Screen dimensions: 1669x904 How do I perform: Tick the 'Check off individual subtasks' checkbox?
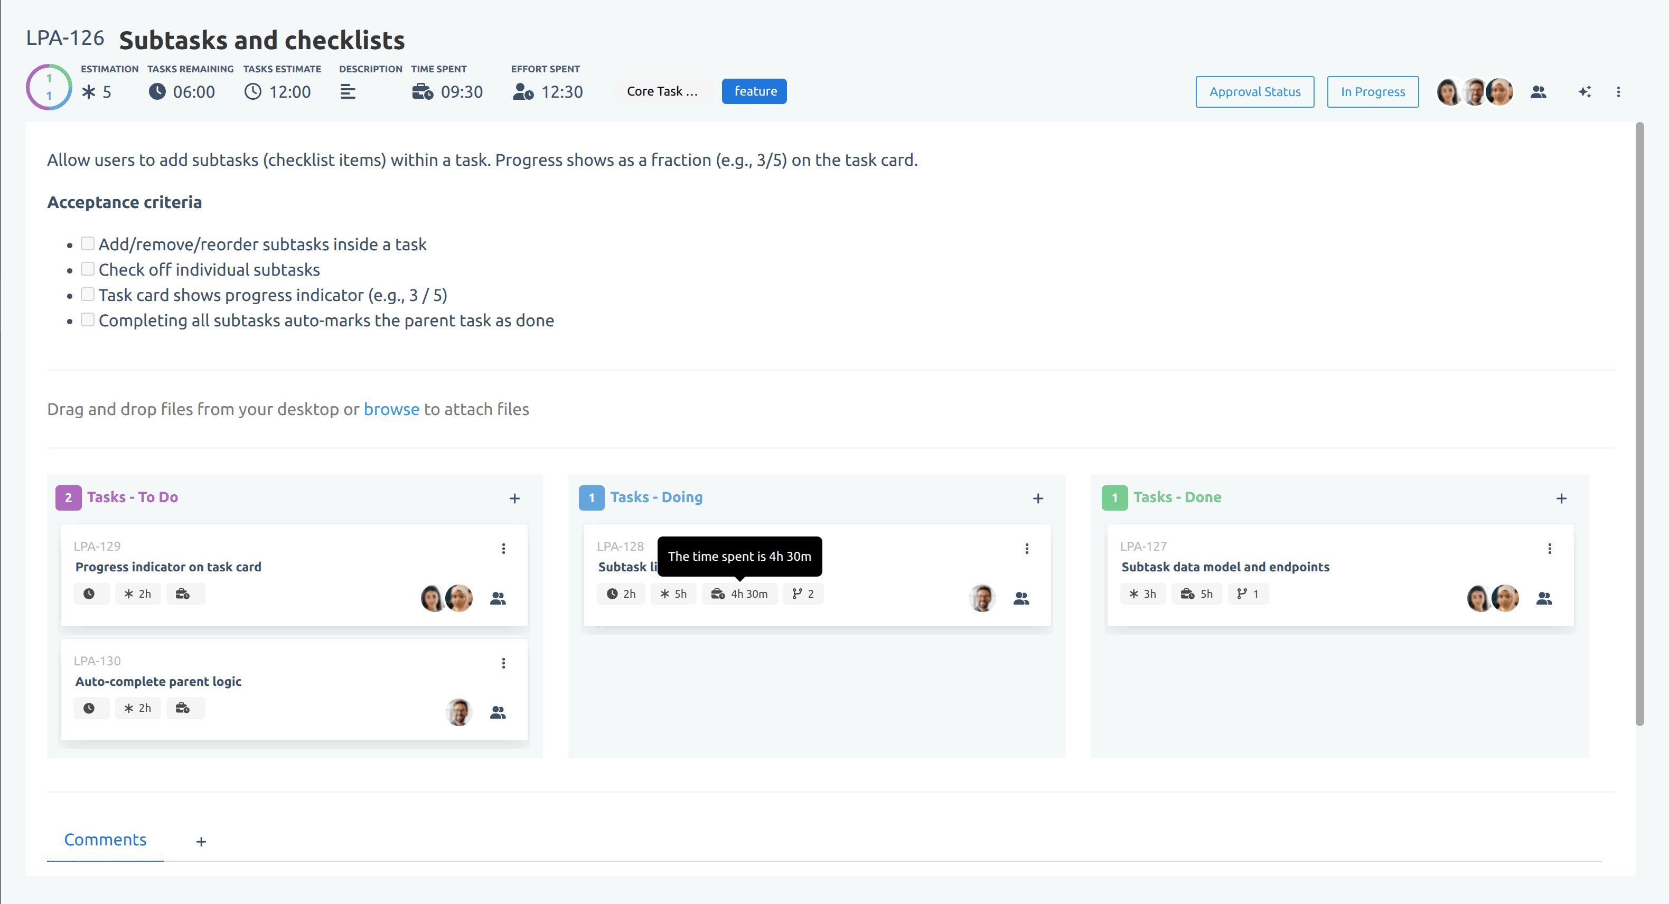click(x=88, y=269)
